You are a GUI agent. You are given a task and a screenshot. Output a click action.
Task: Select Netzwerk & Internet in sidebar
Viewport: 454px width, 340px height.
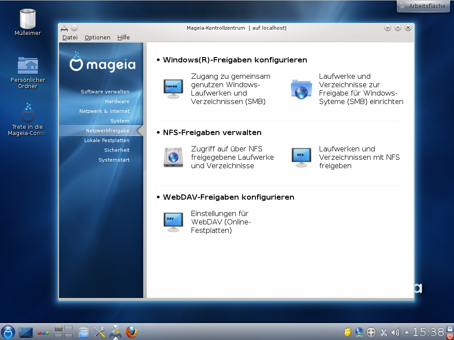104,111
